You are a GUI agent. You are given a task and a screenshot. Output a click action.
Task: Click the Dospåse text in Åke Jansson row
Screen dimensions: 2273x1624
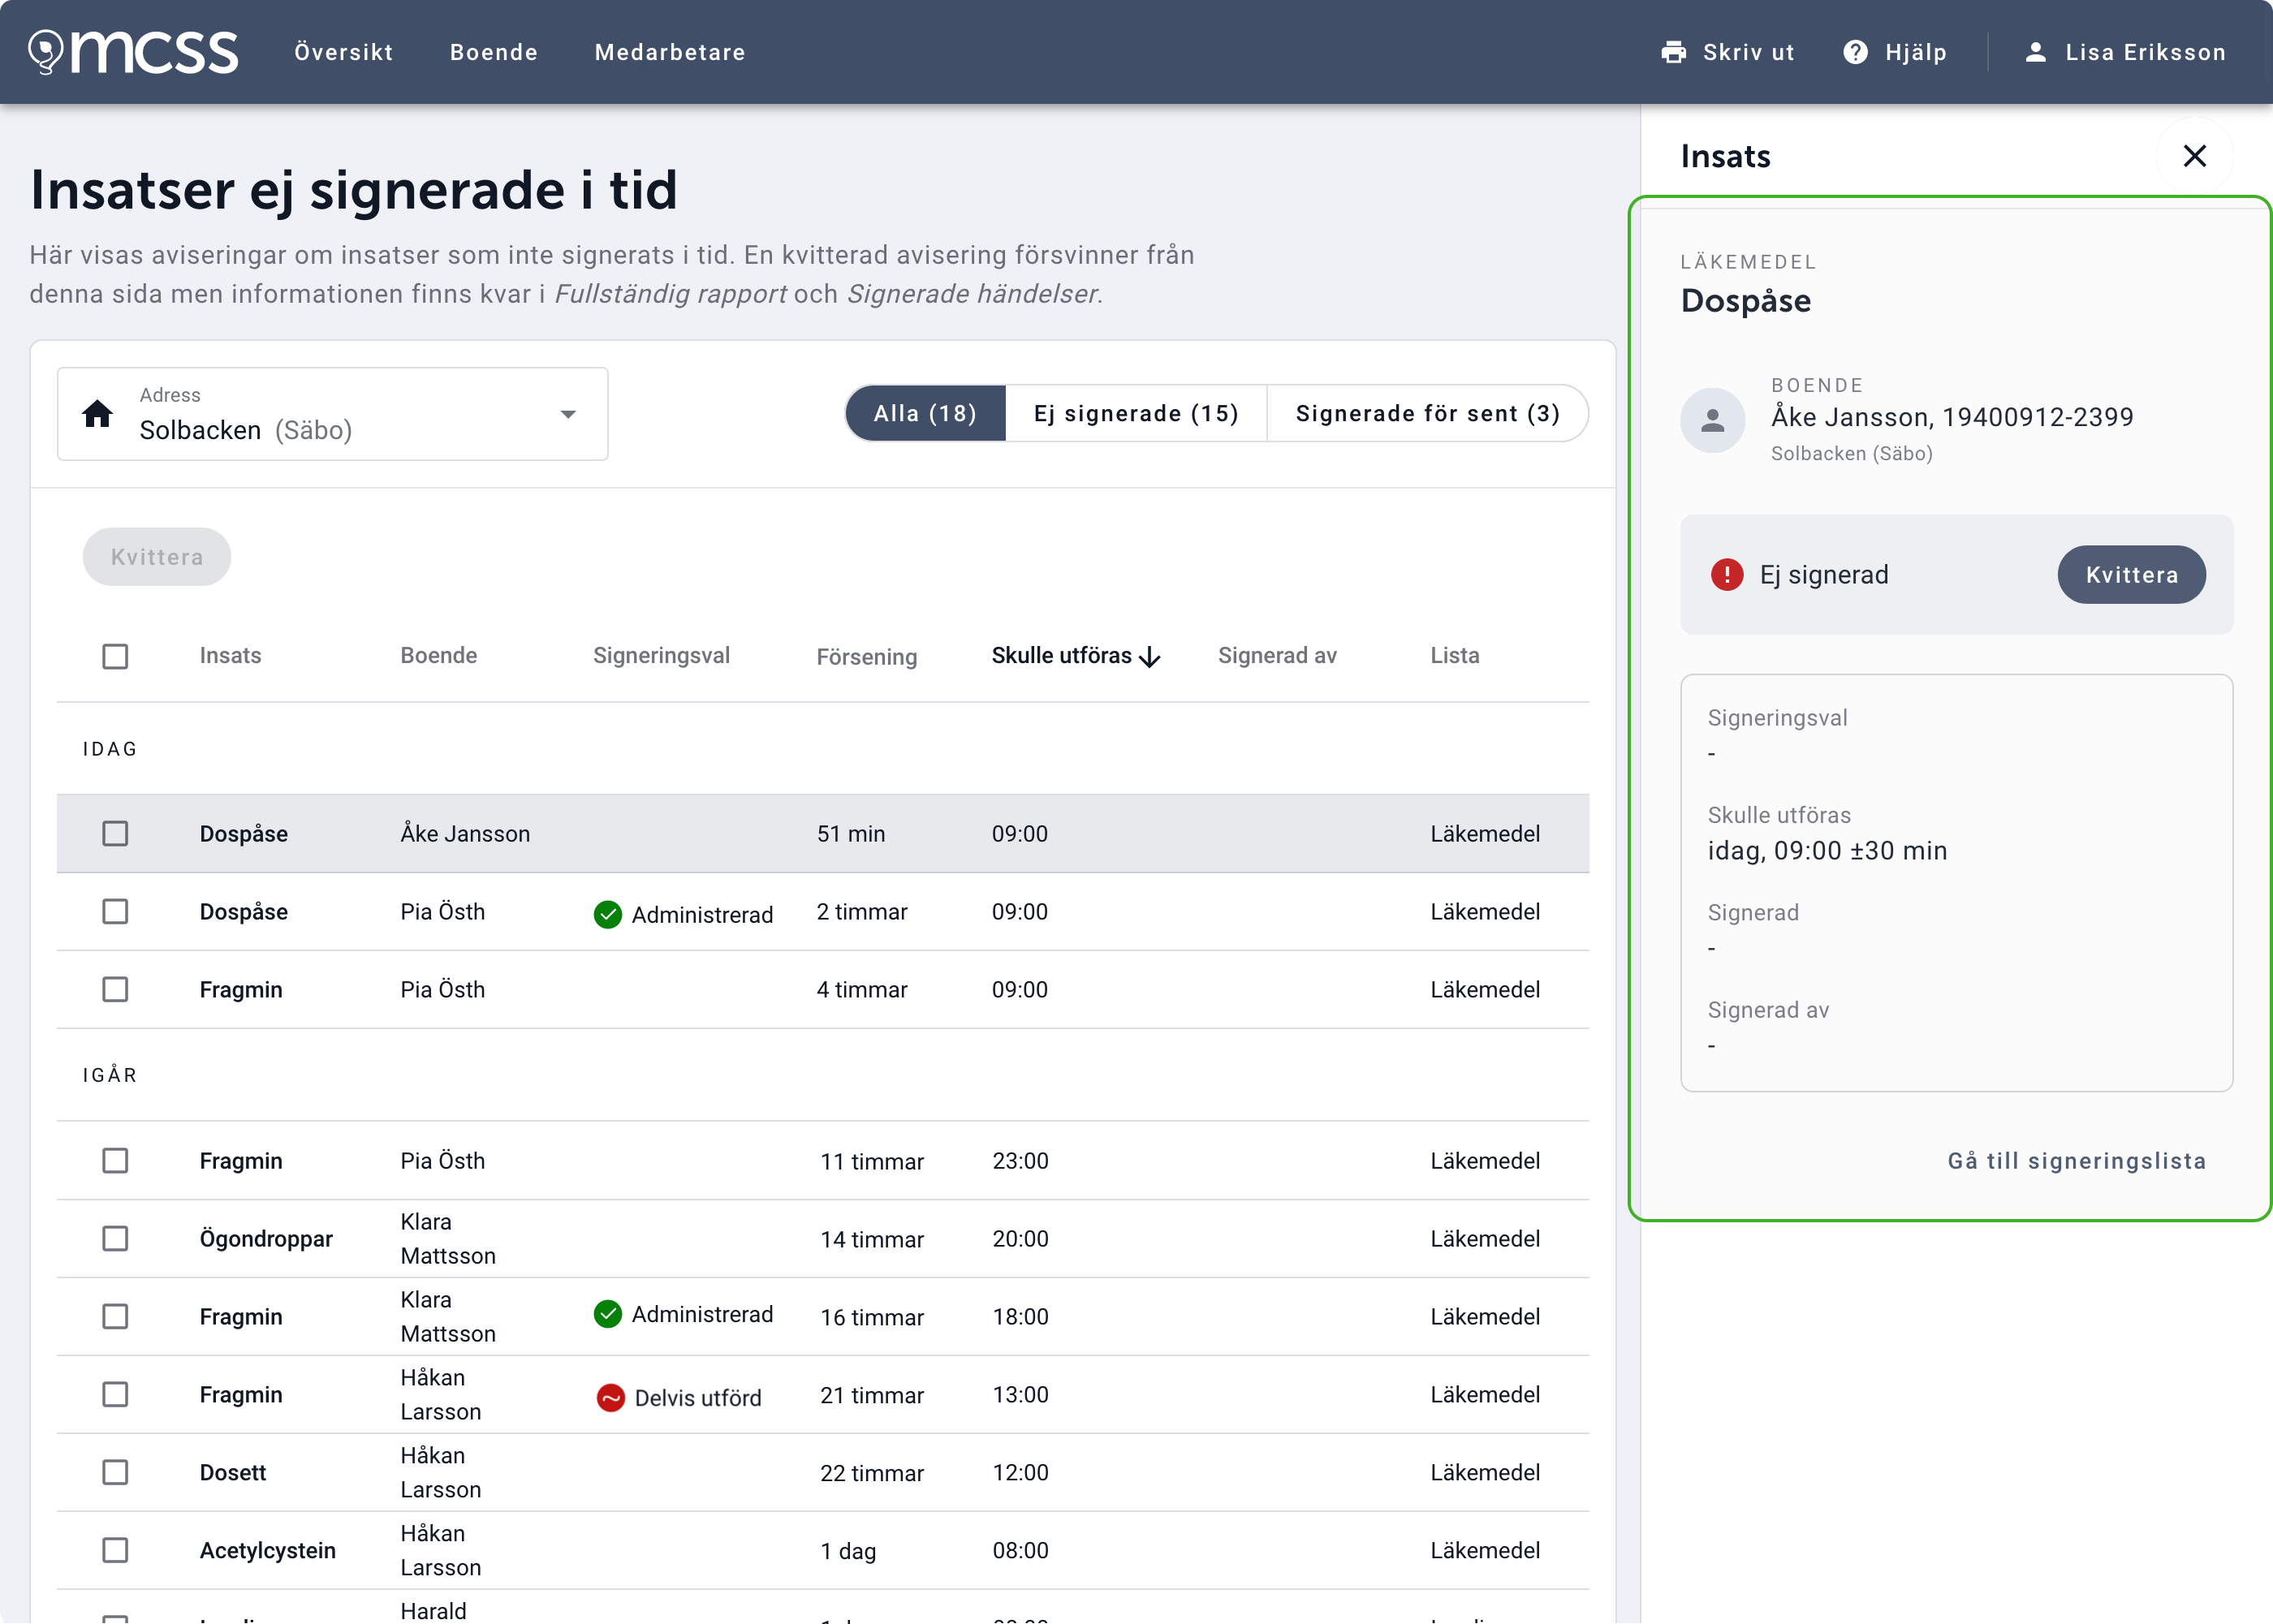click(x=243, y=834)
